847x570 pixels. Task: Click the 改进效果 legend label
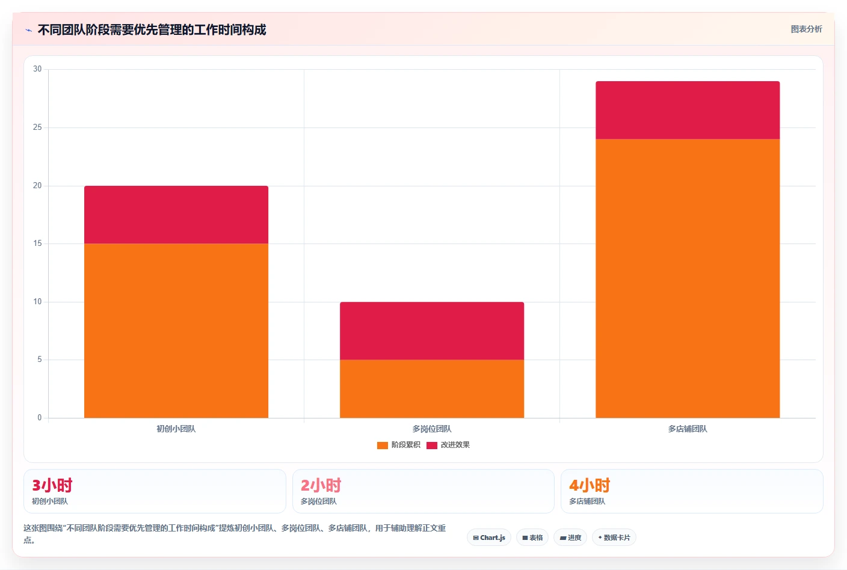coord(455,445)
